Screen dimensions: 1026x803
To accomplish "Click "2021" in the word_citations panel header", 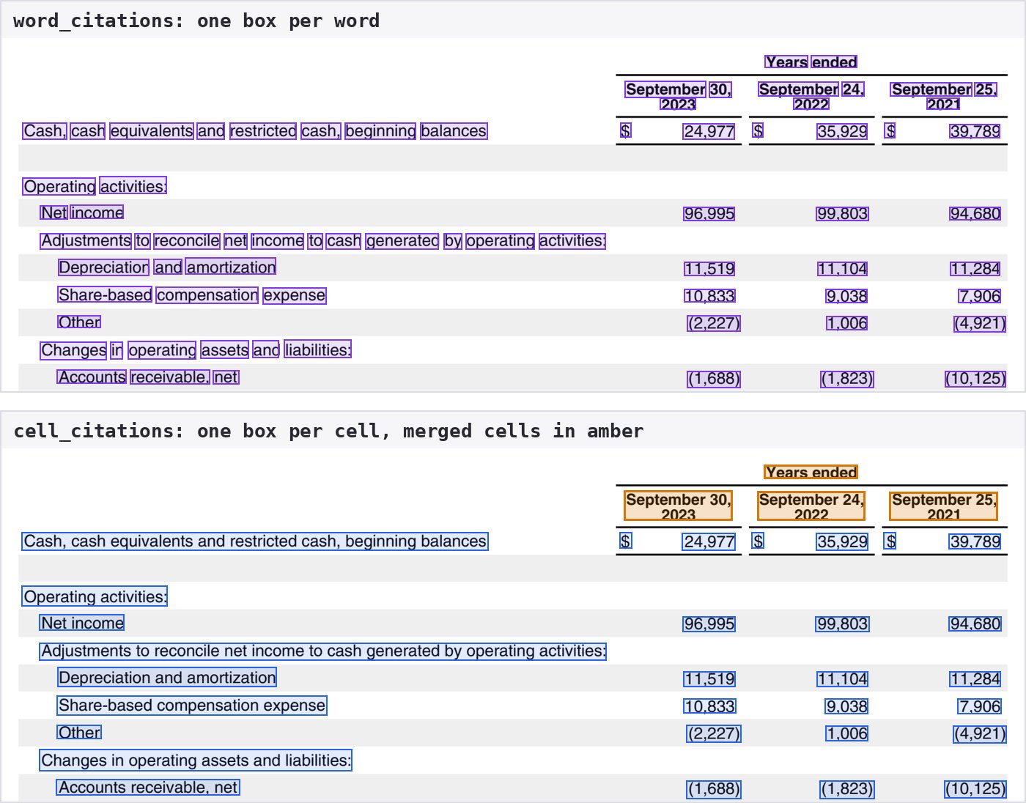I will [x=943, y=104].
